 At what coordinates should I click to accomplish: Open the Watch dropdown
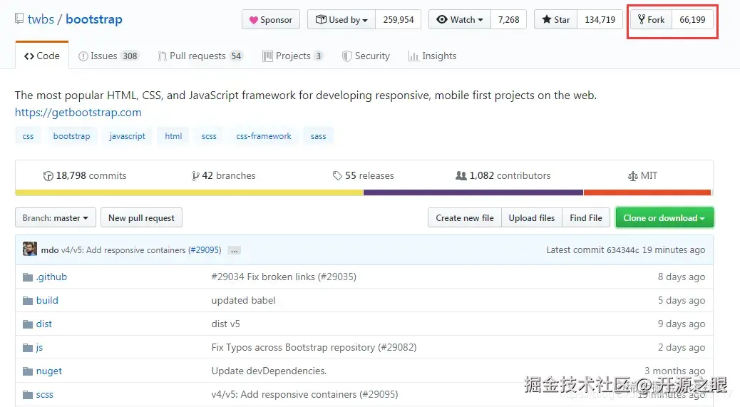coord(460,20)
